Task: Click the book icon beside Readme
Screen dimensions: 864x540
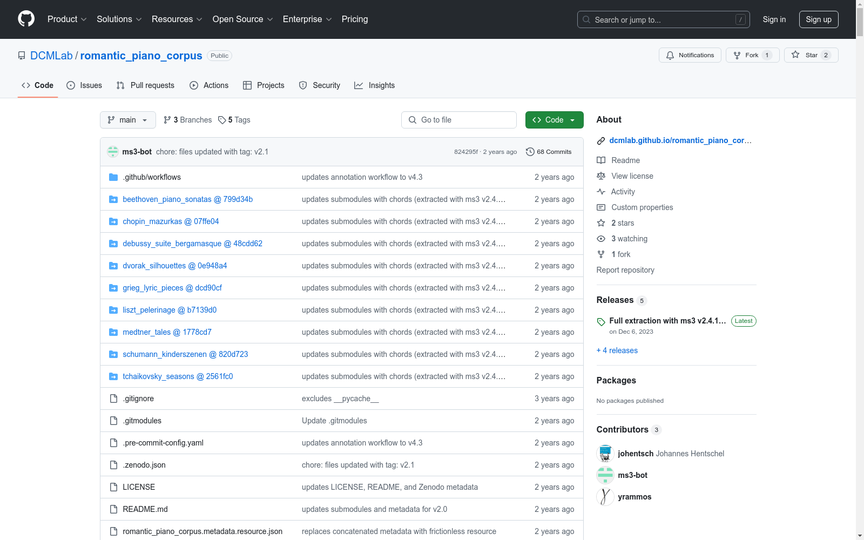Action: click(601, 160)
